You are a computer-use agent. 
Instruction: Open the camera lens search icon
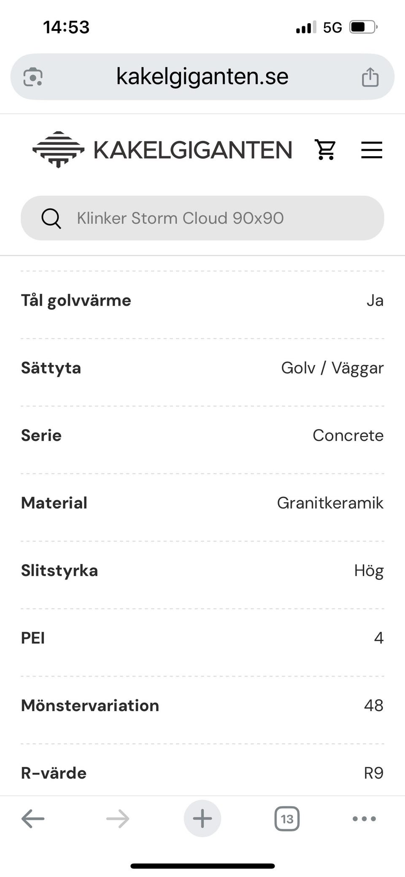pos(33,77)
